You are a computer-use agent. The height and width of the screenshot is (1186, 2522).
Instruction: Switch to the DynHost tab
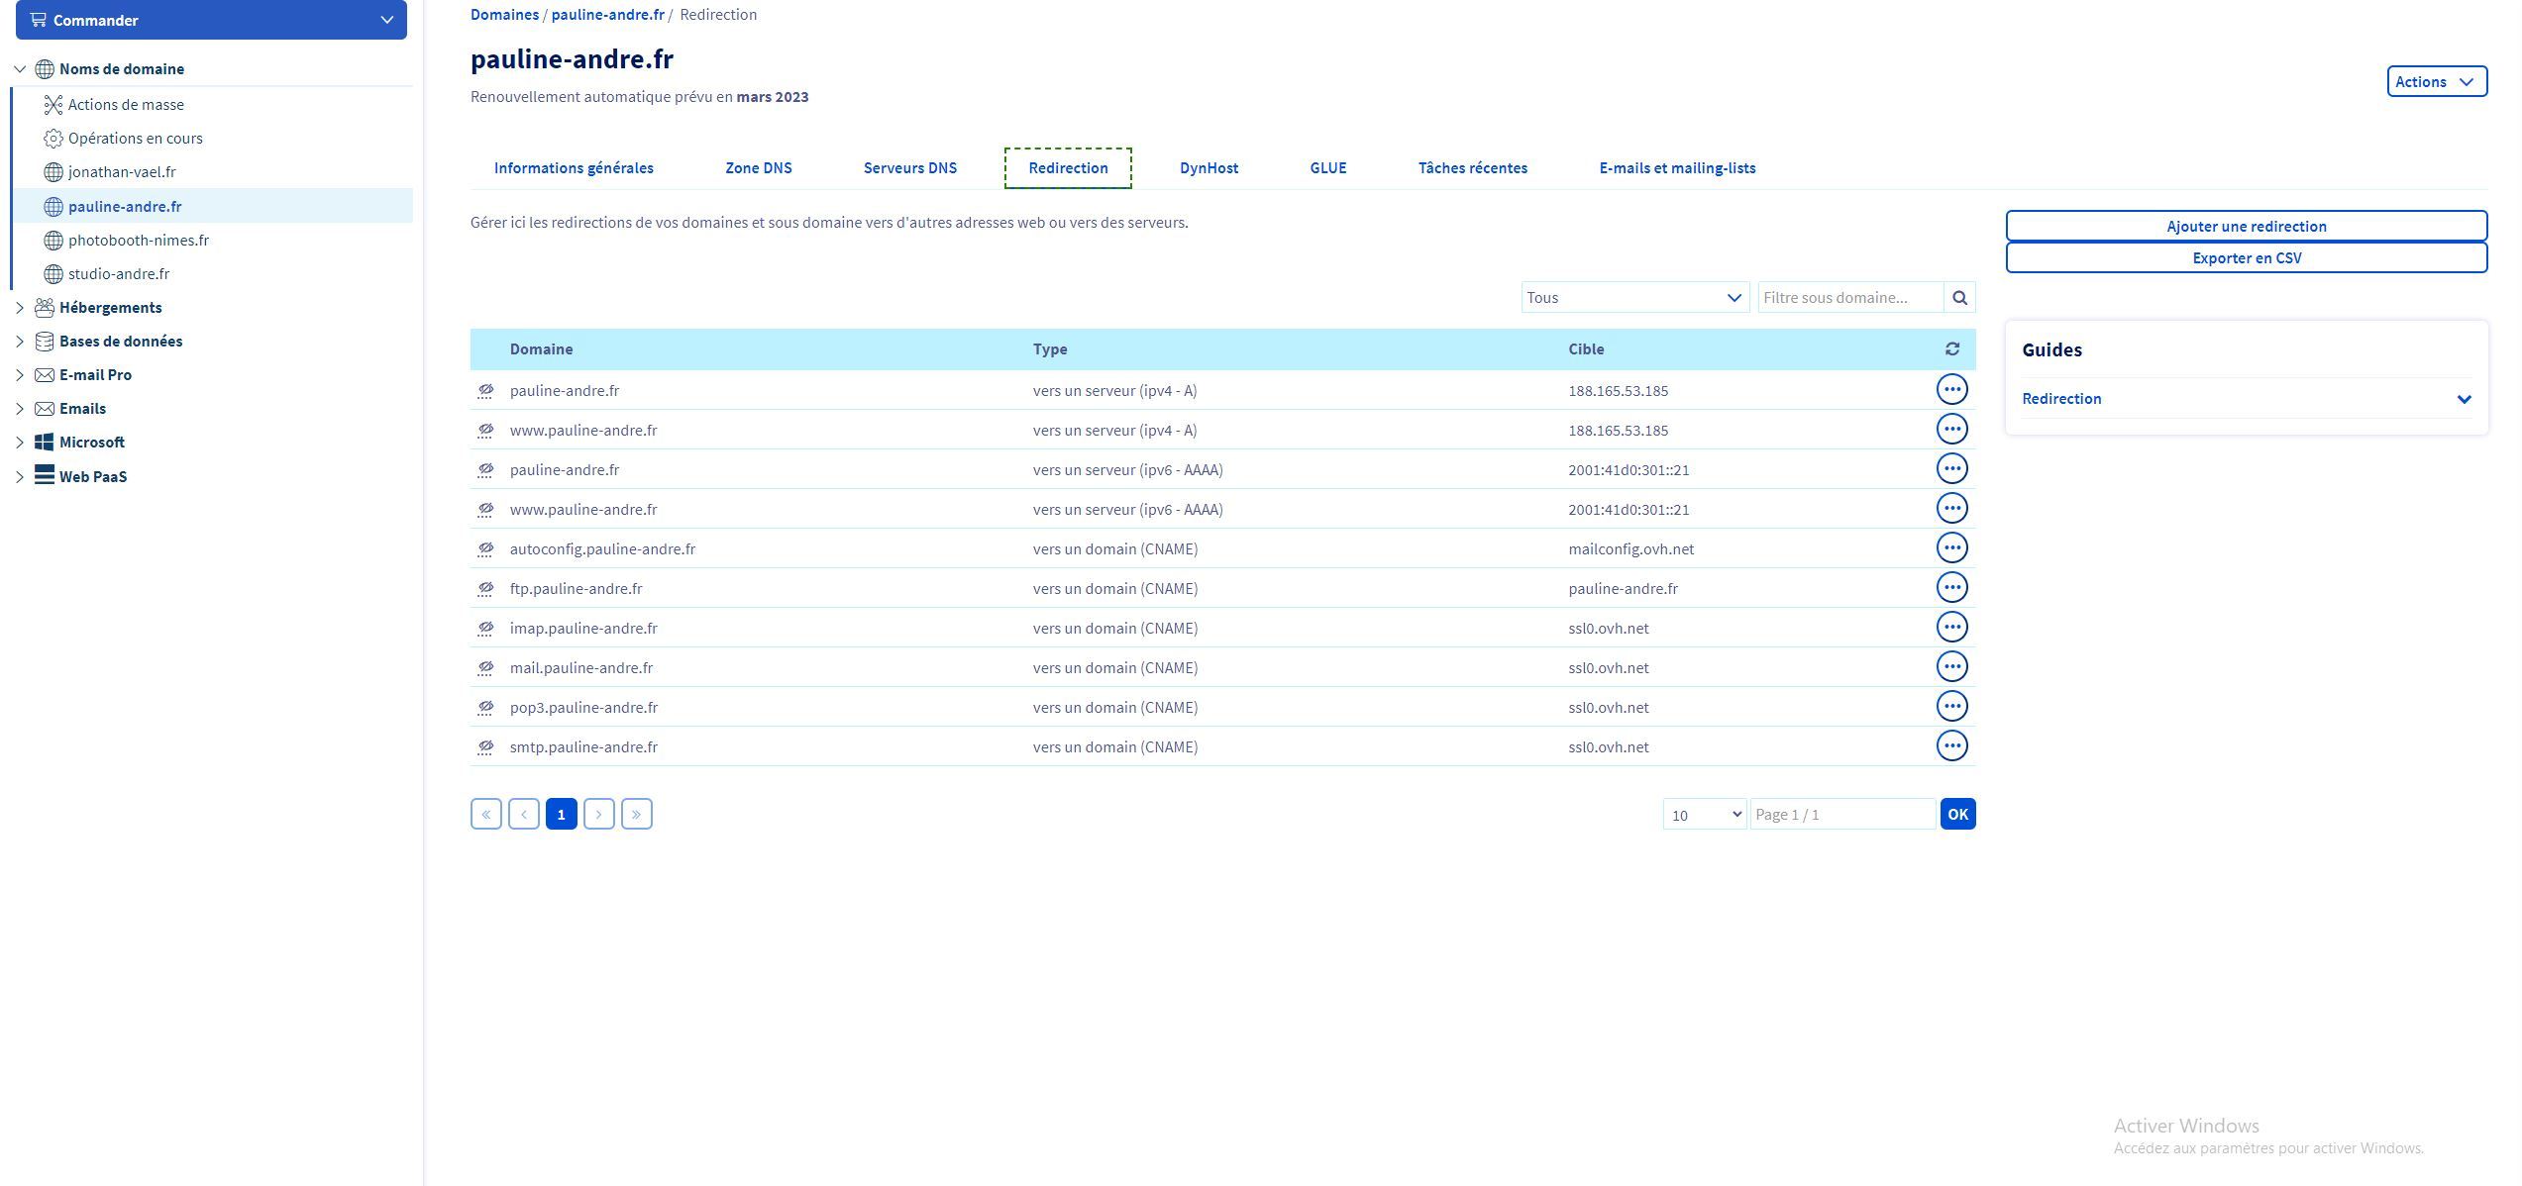[x=1208, y=167]
